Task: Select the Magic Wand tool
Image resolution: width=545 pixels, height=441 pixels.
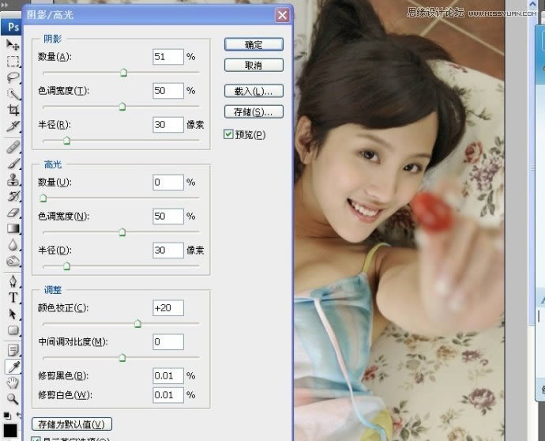Action: (x=13, y=93)
